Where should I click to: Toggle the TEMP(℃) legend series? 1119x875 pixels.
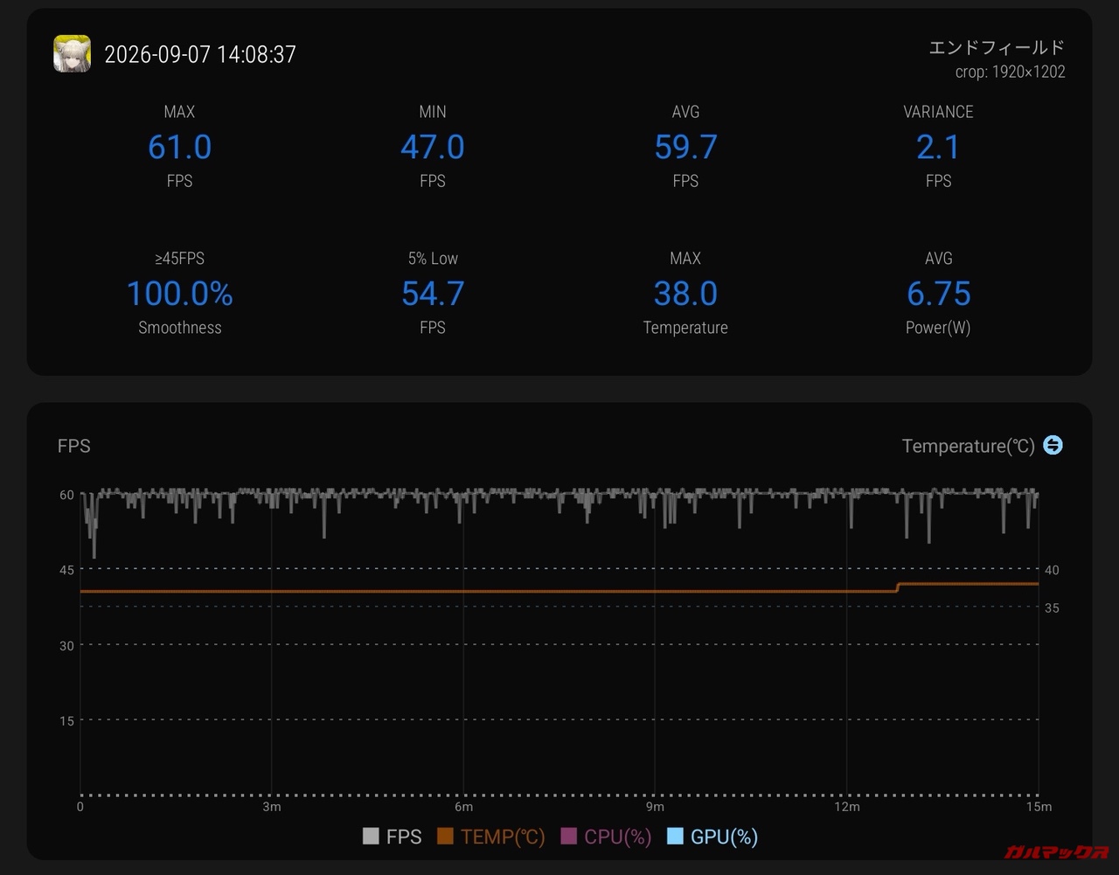click(490, 837)
